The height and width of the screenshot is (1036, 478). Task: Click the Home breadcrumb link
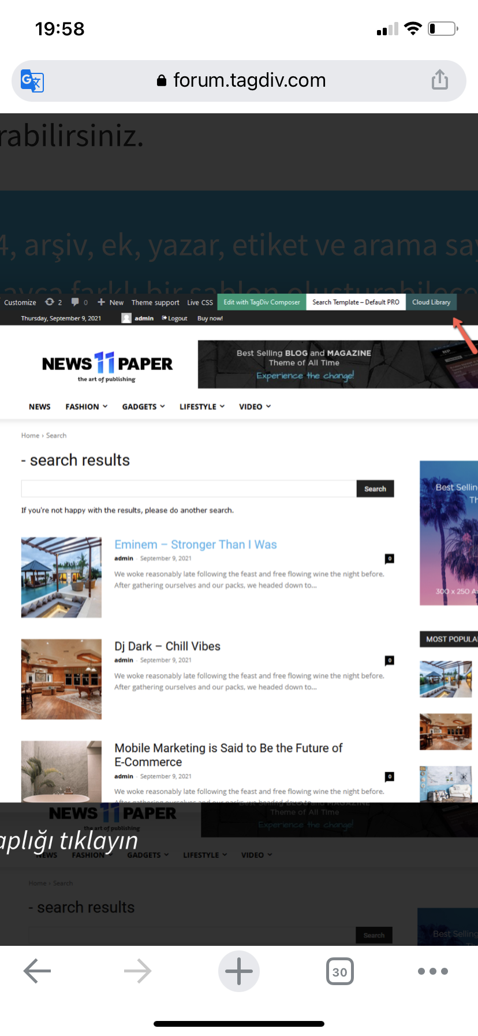pyautogui.click(x=30, y=436)
